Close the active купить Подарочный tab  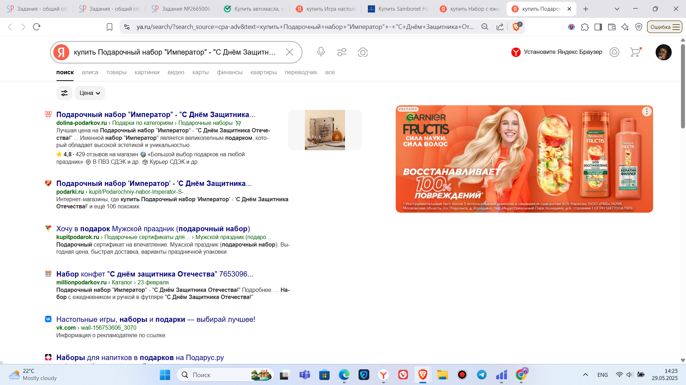pos(569,9)
